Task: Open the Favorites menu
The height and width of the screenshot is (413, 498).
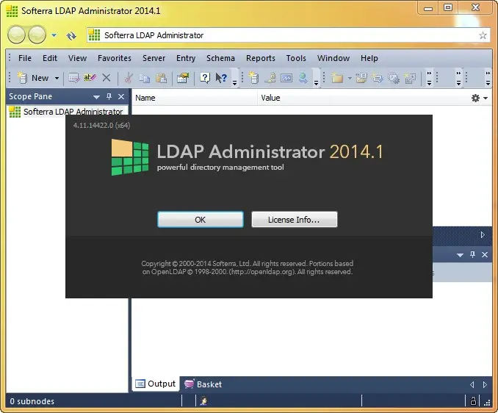Action: (115, 58)
